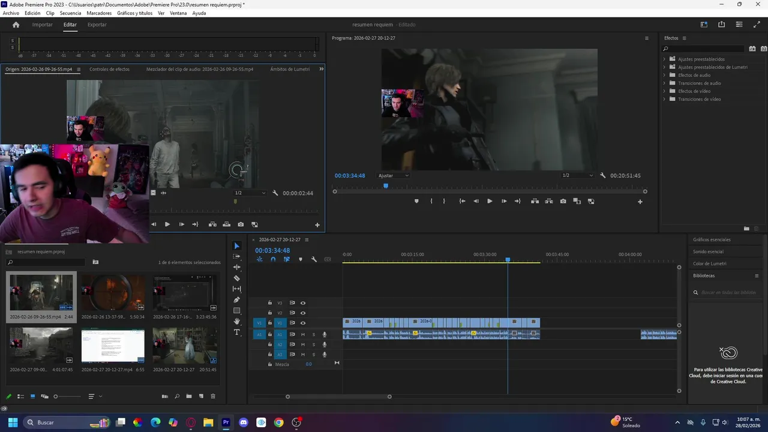The width and height of the screenshot is (768, 432).
Task: Mark Out point in Program monitor
Action: click(444, 201)
